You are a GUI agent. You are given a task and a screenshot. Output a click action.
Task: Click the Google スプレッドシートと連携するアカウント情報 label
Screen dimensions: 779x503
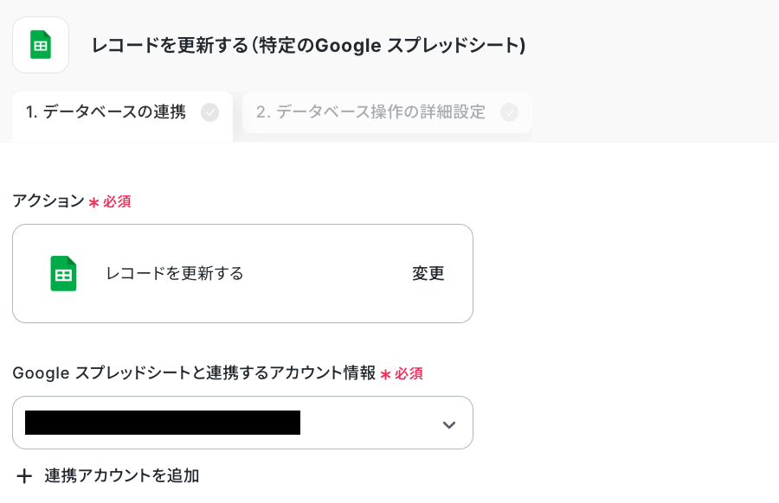pyautogui.click(x=194, y=373)
